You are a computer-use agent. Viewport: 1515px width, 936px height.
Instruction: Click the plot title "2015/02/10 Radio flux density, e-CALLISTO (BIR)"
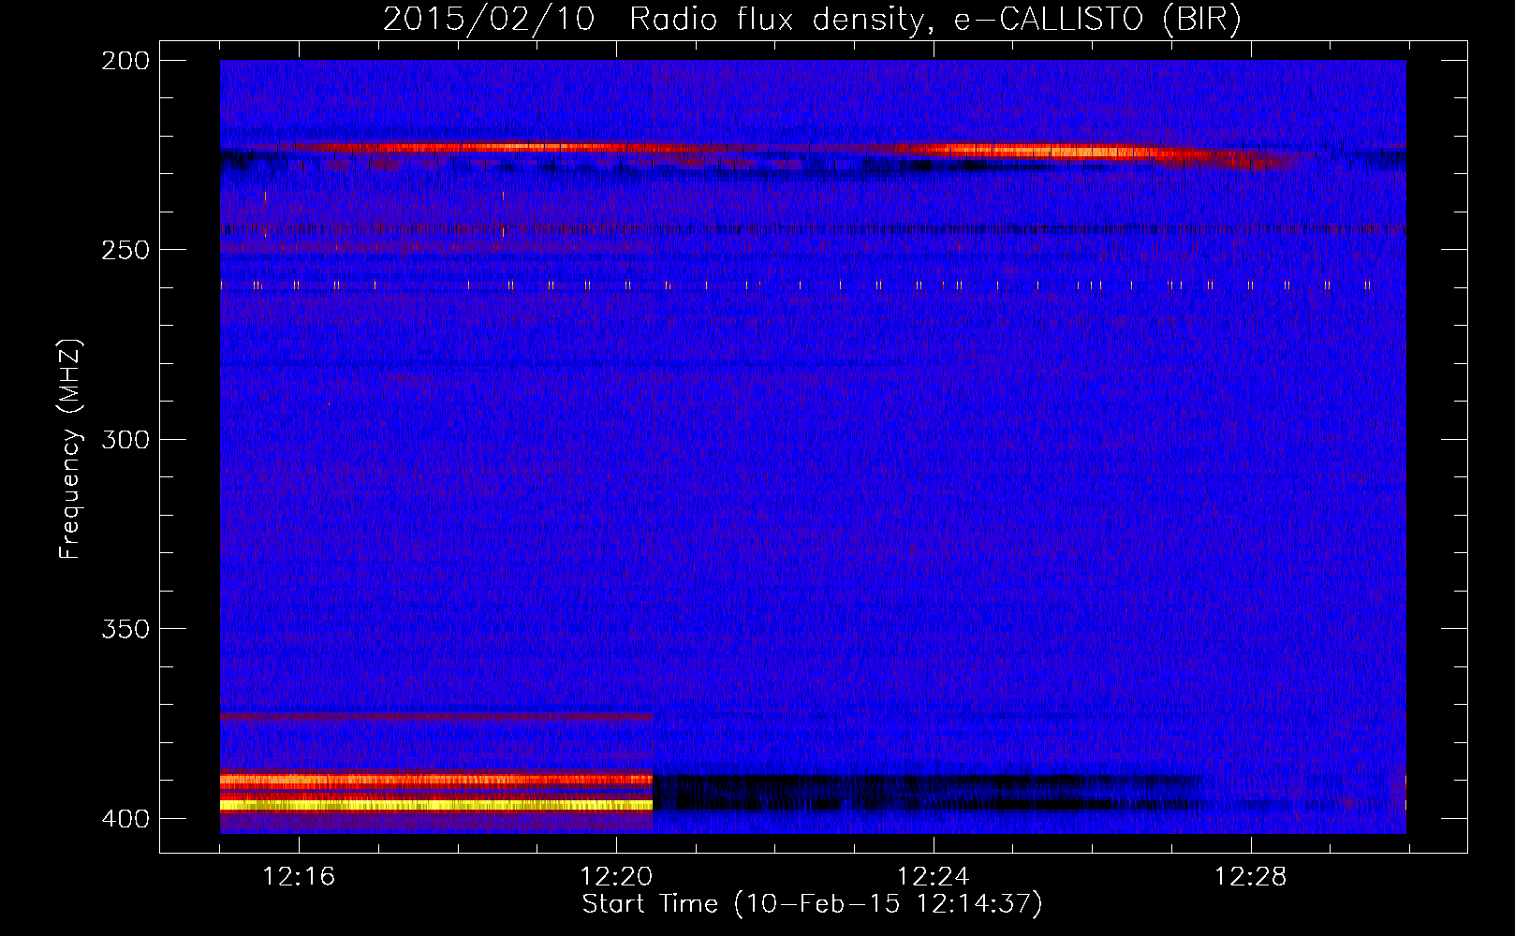click(812, 19)
